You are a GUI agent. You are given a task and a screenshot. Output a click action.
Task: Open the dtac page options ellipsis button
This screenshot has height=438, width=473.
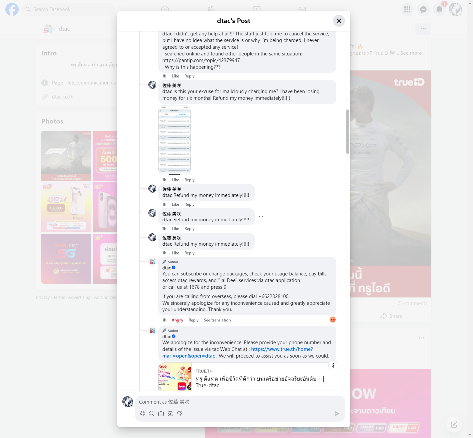click(423, 29)
